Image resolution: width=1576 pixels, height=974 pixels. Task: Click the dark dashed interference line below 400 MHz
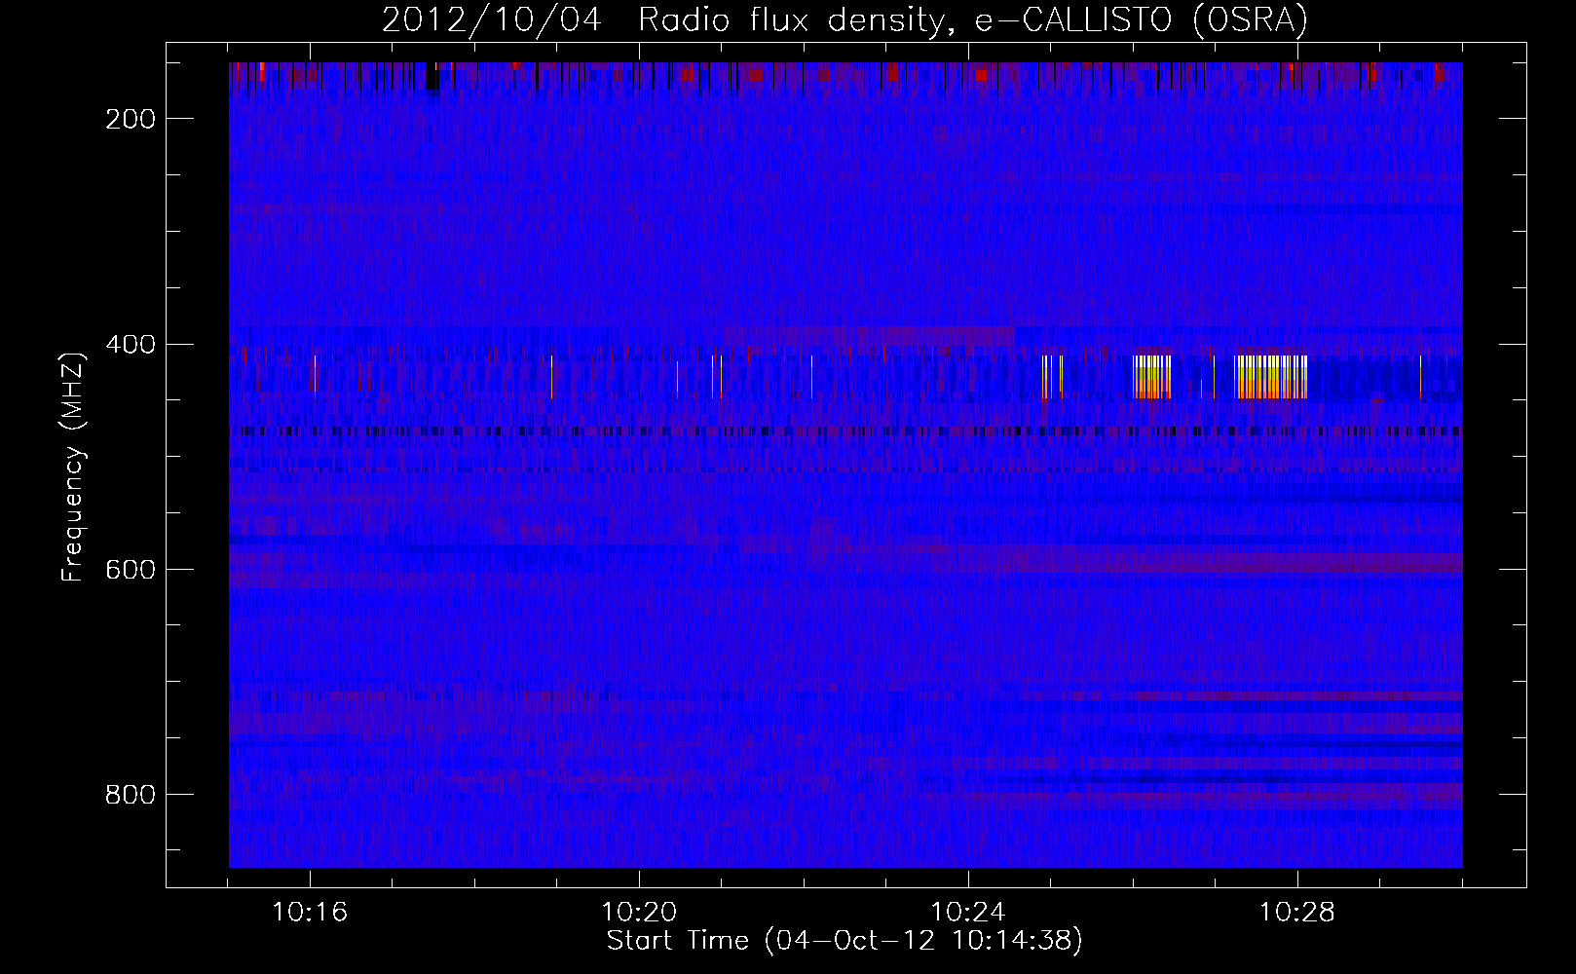click(x=845, y=431)
